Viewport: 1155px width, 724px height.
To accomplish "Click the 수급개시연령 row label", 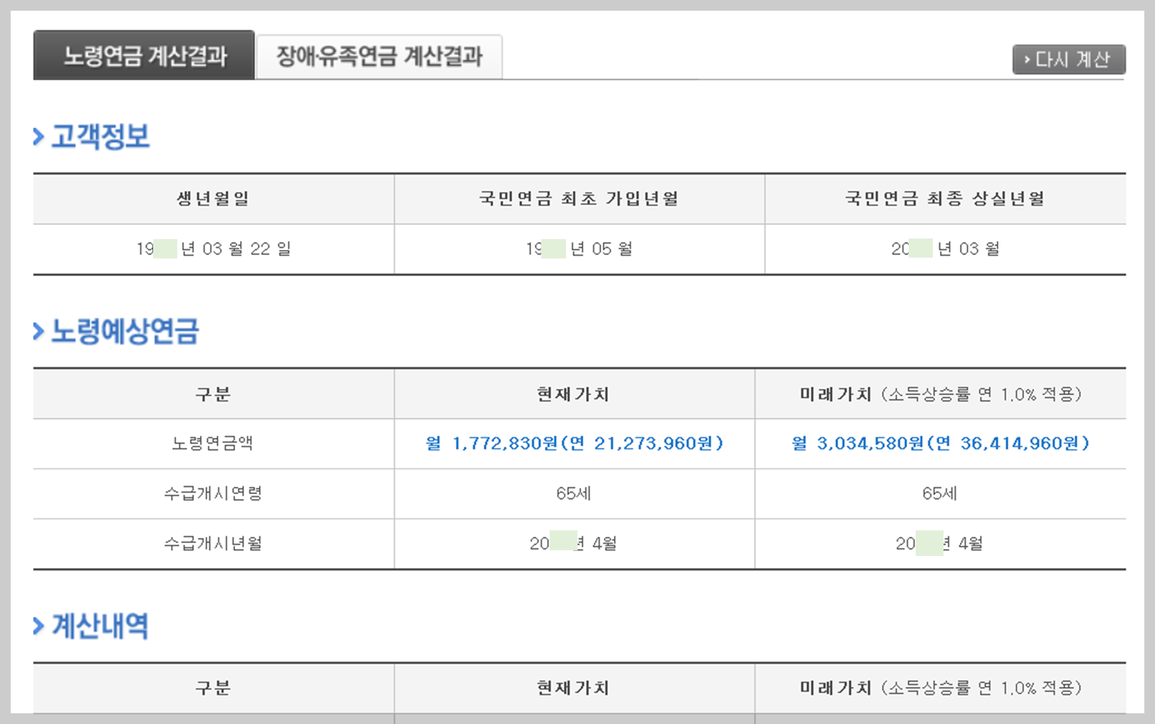I will tap(213, 493).
